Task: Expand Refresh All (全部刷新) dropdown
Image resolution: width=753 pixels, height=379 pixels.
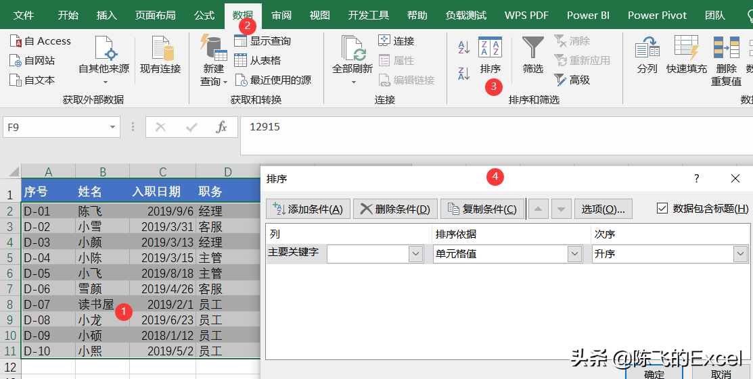Action: 353,82
